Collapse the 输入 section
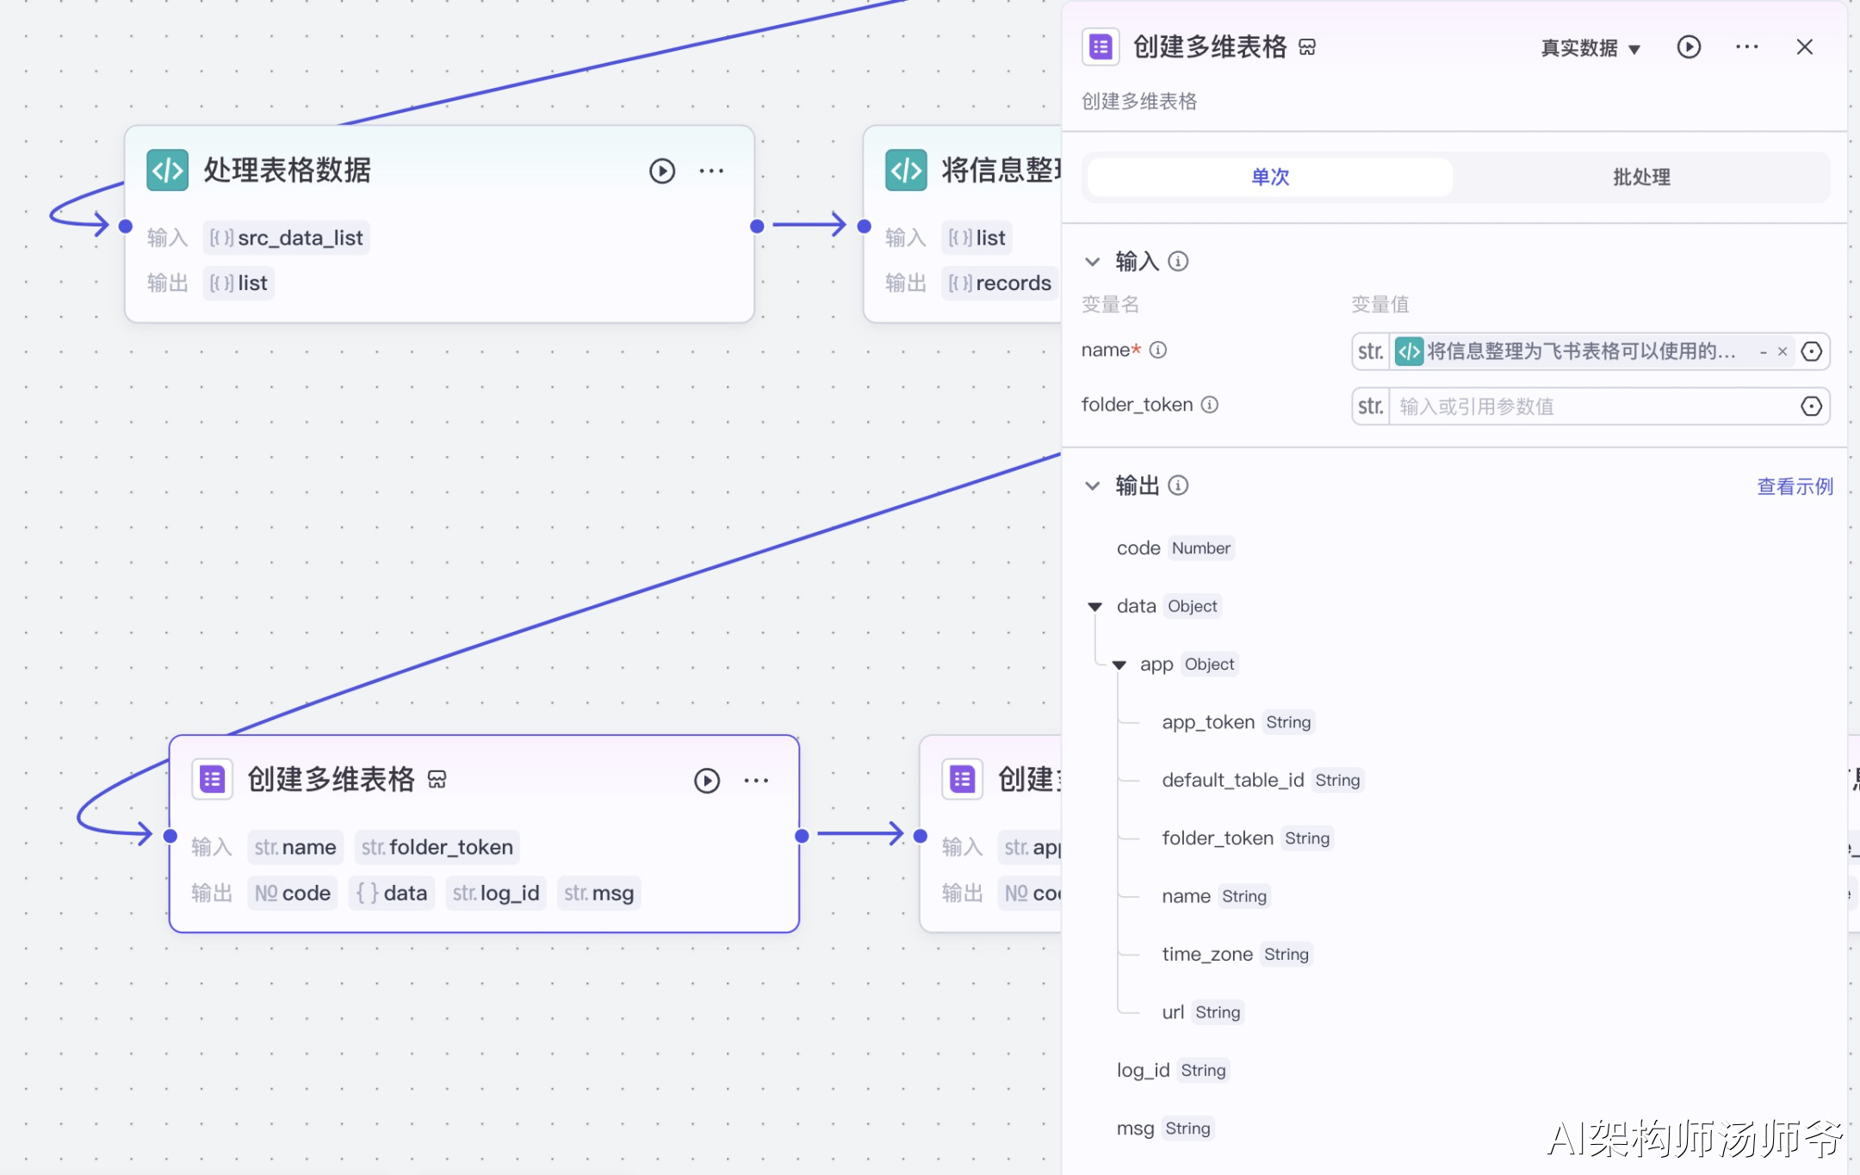 (x=1092, y=262)
